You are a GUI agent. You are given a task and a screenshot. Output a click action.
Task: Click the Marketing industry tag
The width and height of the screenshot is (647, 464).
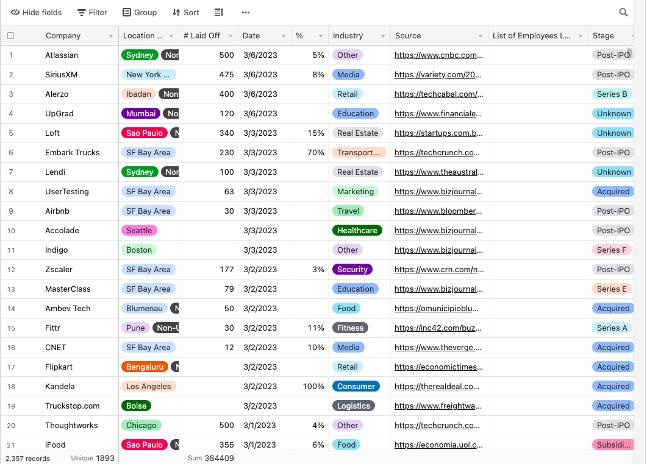click(356, 192)
